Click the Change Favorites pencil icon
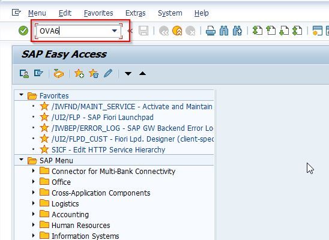 (108, 74)
